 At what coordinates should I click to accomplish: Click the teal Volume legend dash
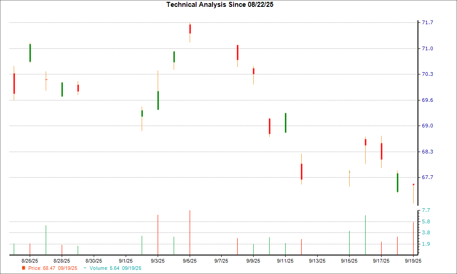[85, 268]
